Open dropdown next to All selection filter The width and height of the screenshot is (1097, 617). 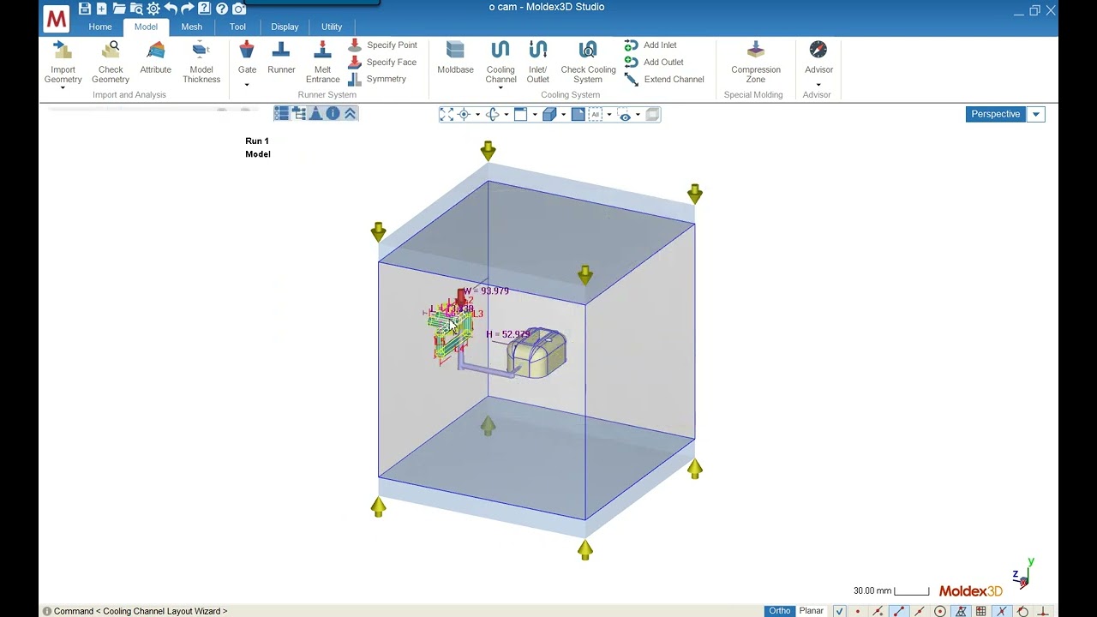(608, 115)
